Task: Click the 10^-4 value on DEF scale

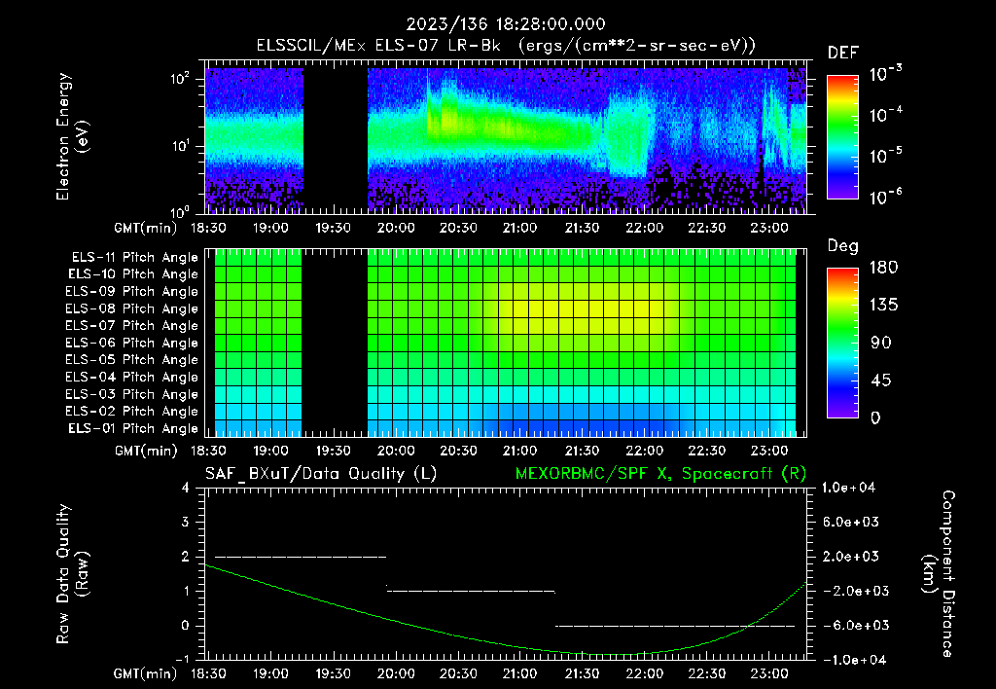Action: [885, 115]
